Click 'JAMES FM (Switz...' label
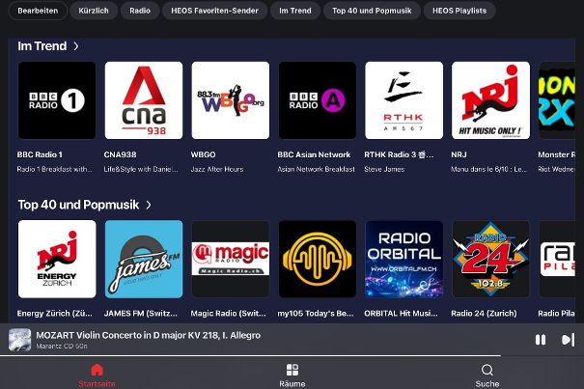Image resolution: width=584 pixels, height=389 pixels. click(141, 314)
